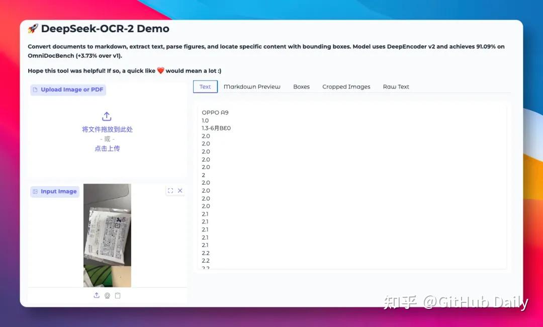Screen dimensions: 543x327
Task: Click the red heart emoji
Action: pyautogui.click(x=160, y=70)
